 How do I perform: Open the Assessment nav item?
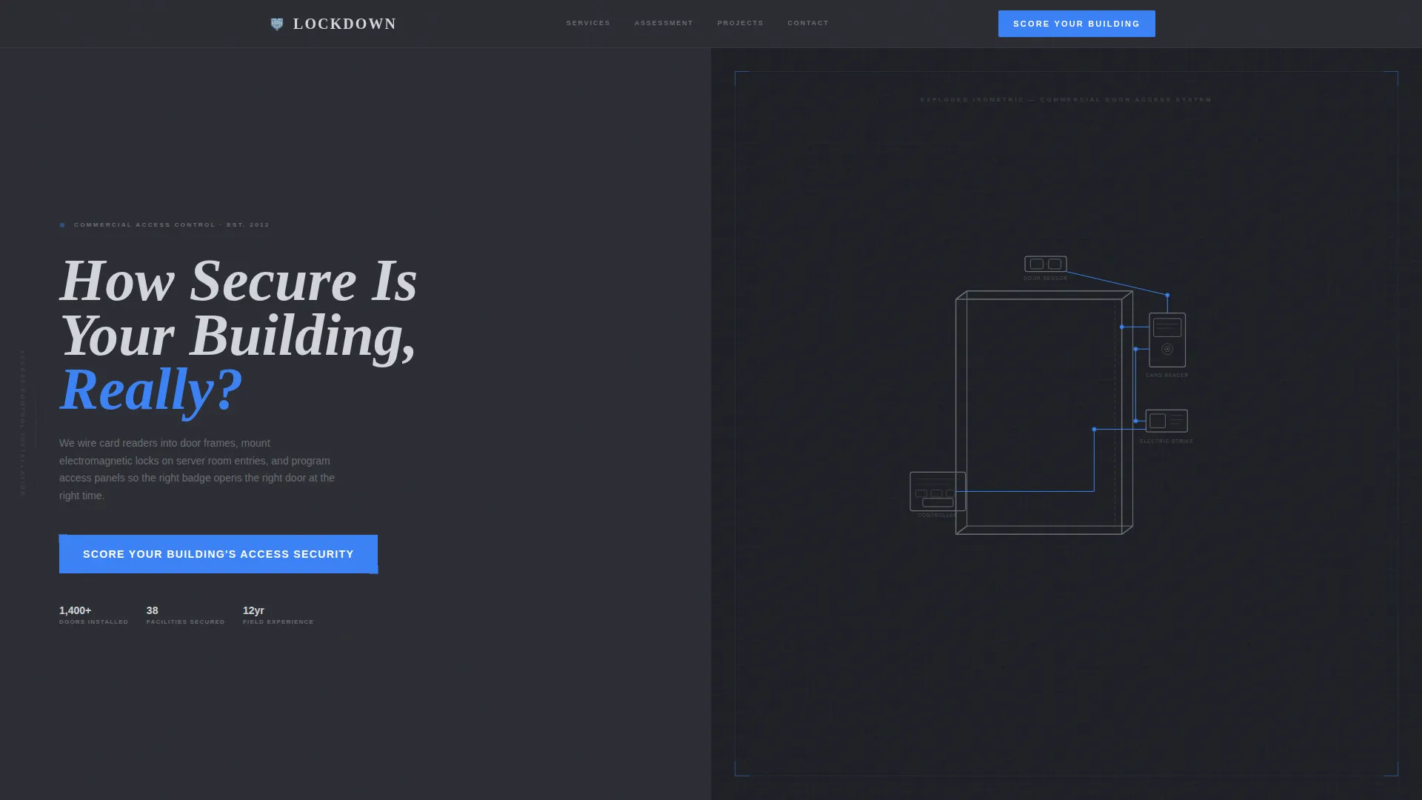[x=664, y=23]
